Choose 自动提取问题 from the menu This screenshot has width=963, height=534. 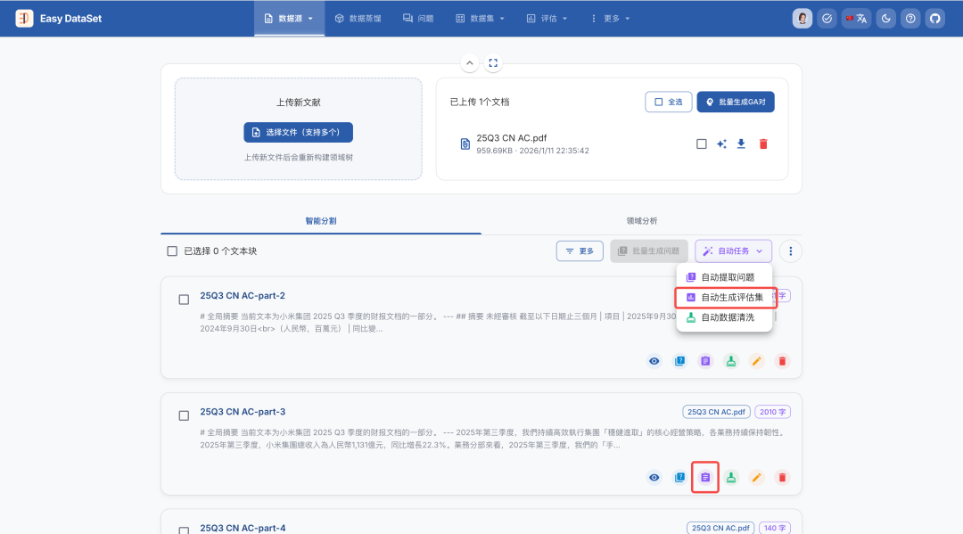(x=724, y=277)
